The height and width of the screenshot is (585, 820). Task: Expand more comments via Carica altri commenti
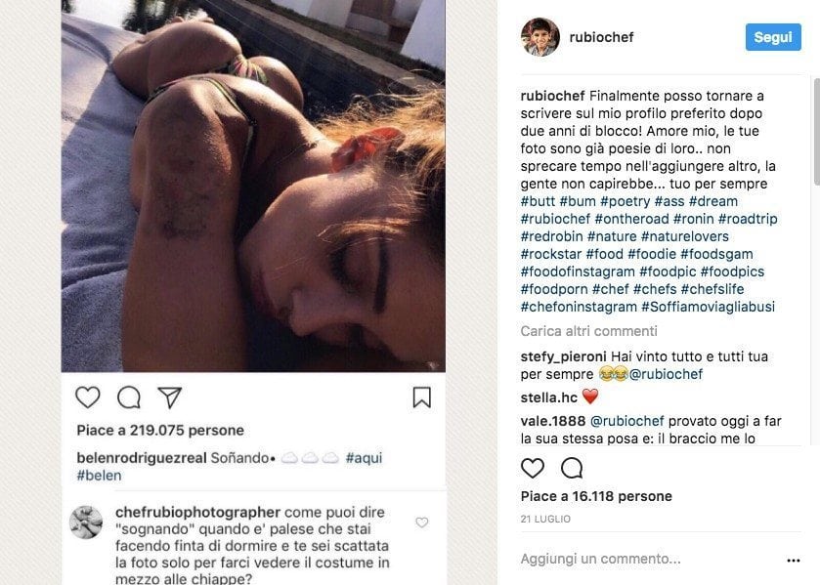pyautogui.click(x=588, y=331)
